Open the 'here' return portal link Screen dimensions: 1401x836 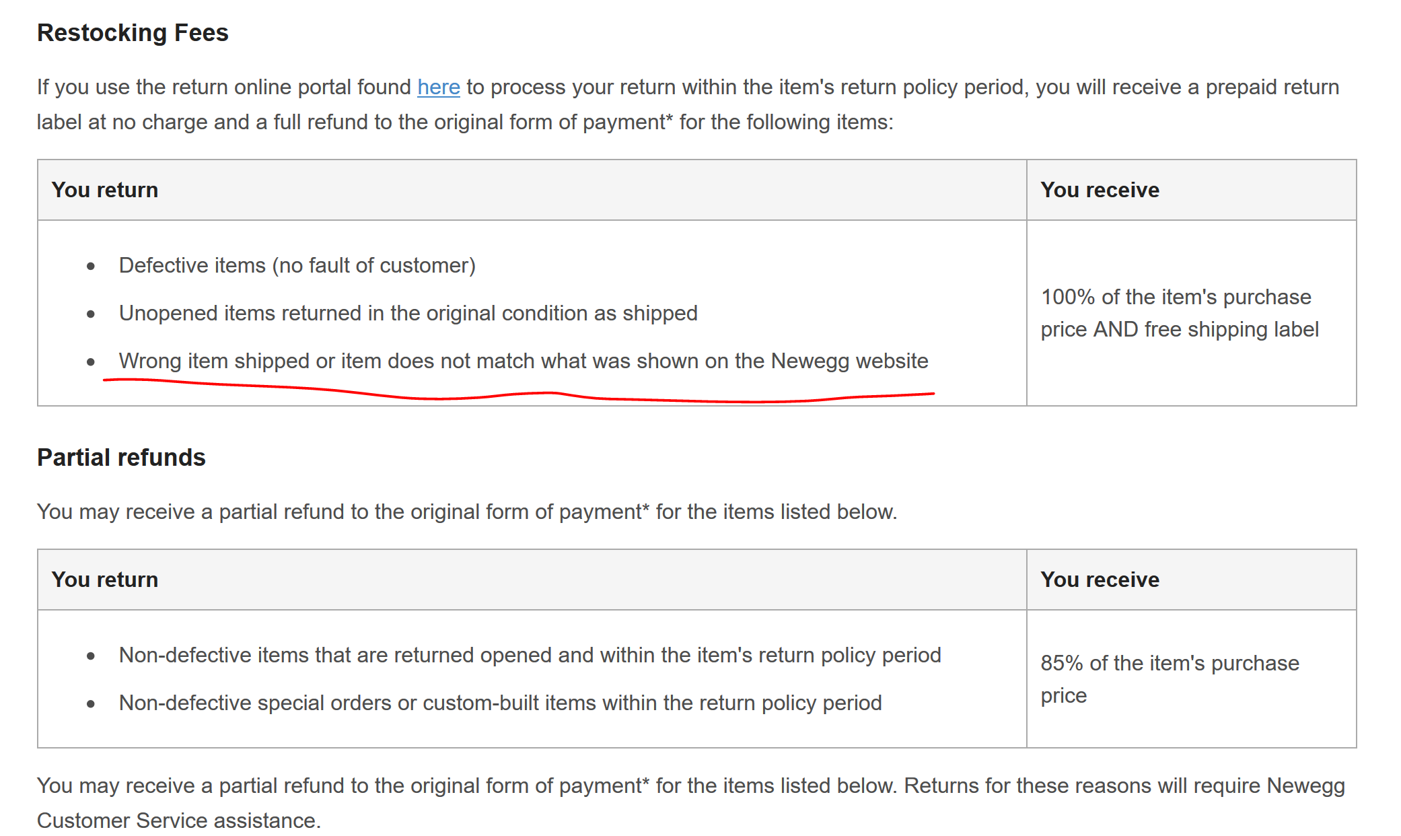438,88
